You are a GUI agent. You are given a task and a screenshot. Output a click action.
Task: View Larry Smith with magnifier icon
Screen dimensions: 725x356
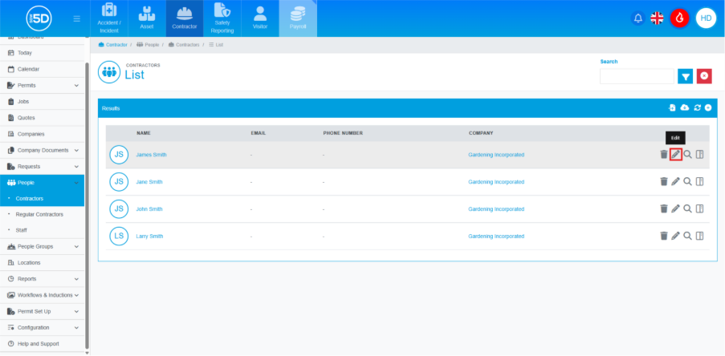point(687,236)
